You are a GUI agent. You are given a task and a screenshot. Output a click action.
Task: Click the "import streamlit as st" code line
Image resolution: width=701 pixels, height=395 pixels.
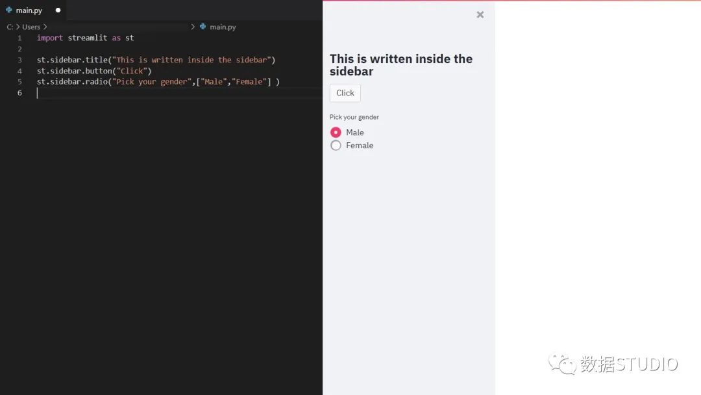click(x=86, y=38)
